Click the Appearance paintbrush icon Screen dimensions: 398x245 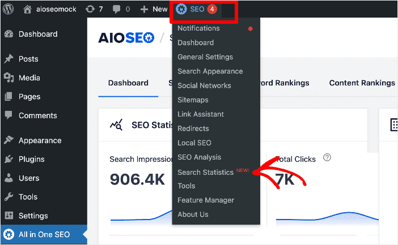point(9,140)
